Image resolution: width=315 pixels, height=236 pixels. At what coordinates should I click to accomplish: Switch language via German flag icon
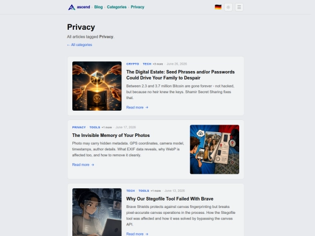[x=218, y=7]
